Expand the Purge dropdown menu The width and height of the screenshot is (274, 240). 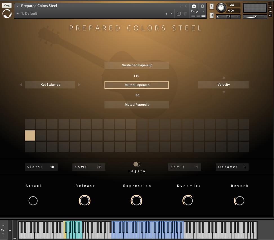tap(203, 11)
